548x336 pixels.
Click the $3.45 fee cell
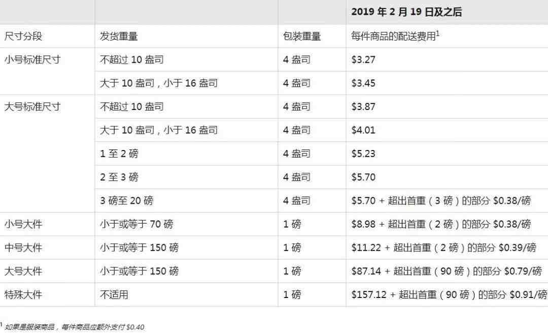coord(363,83)
